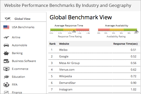Select the Mesa Air Group entry
The width and height of the screenshot is (141, 94).
[69, 63]
